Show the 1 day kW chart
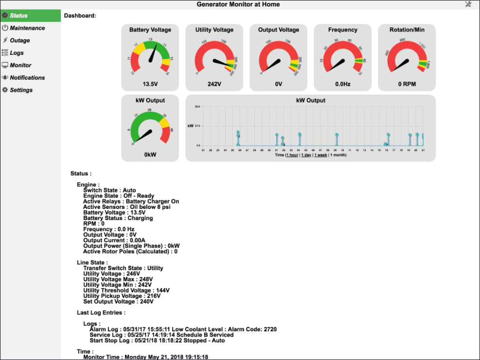This screenshot has height=360, width=480. (x=306, y=155)
